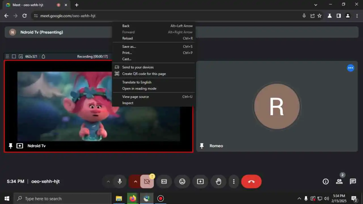This screenshot has height=204, width=363.
Task: Show participants people panel
Action: (339, 182)
